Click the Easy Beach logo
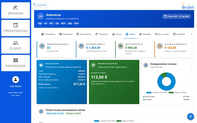The image size is (197, 123). pos(188,6)
